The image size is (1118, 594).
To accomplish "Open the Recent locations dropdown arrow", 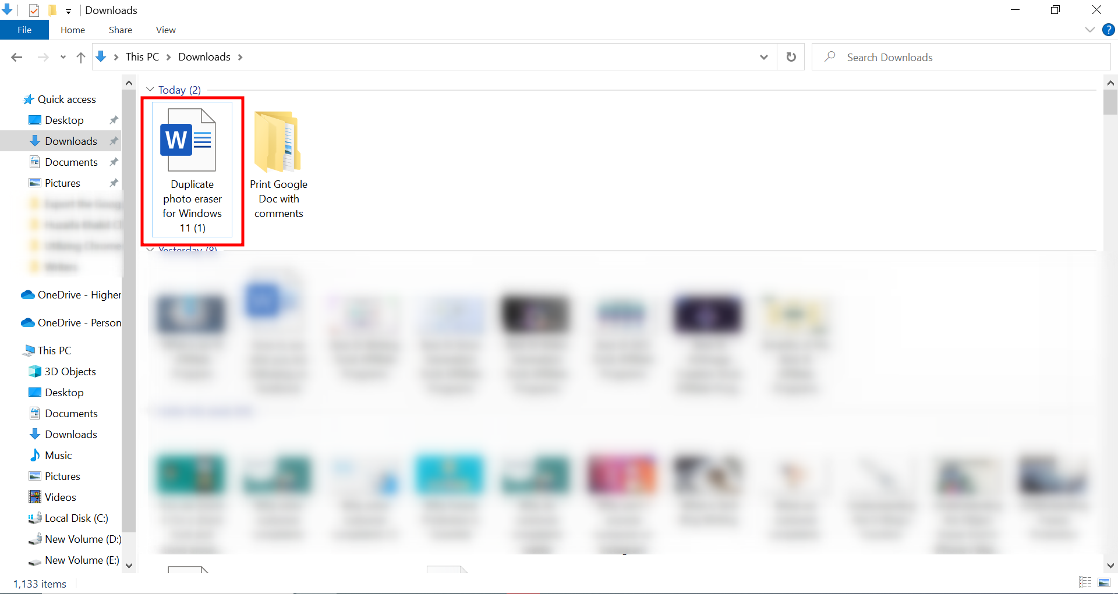I will (x=63, y=57).
